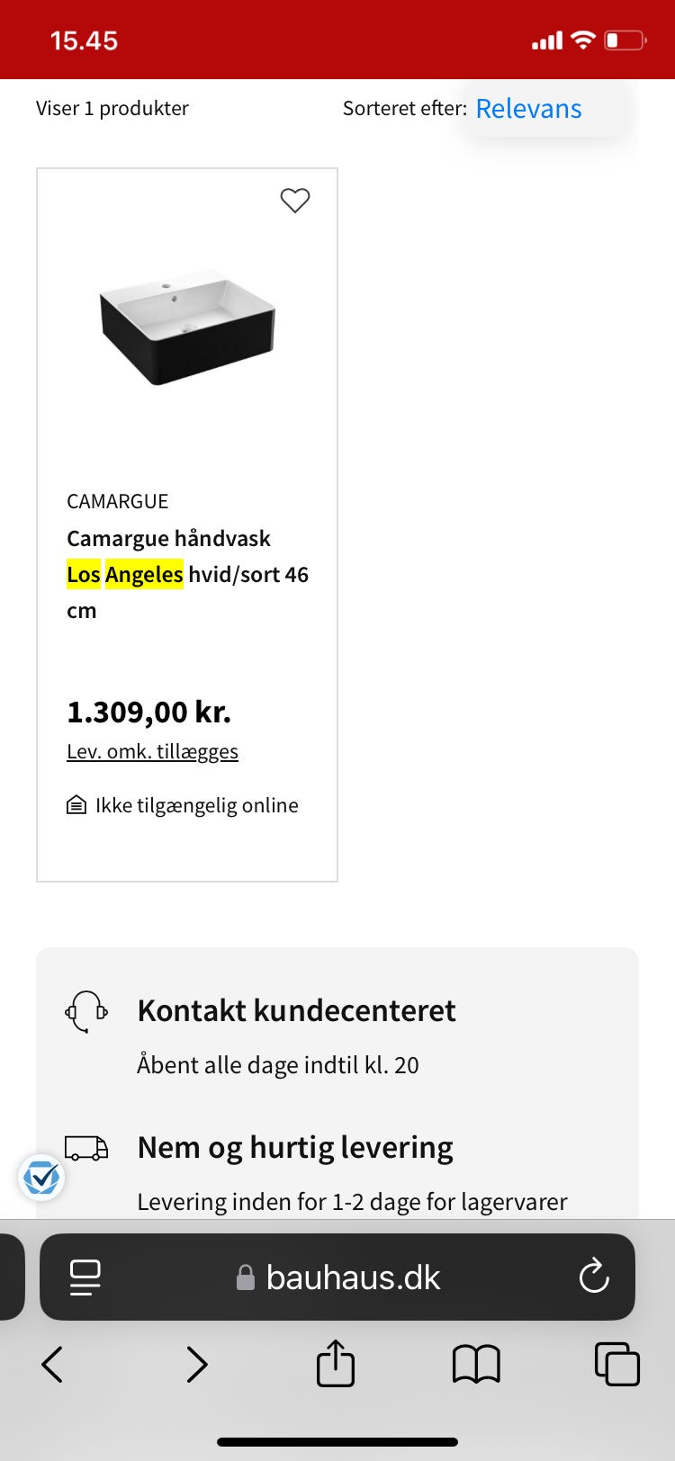Tap the delivery truck icon

click(x=86, y=1148)
